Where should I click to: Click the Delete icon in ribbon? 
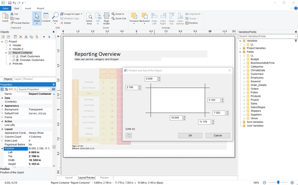pyautogui.click(x=62, y=23)
